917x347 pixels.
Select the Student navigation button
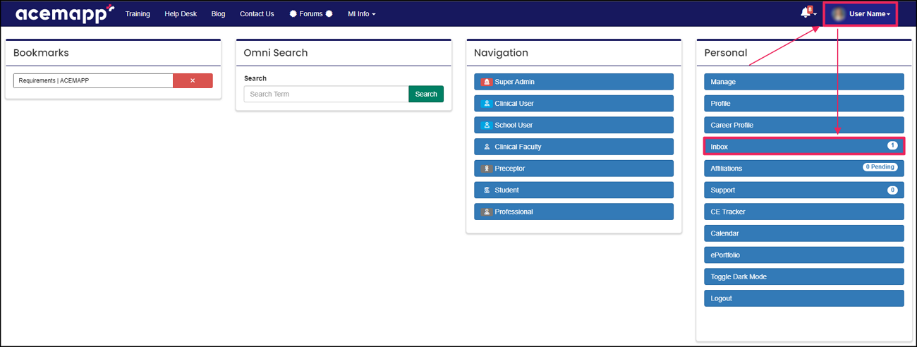point(573,190)
